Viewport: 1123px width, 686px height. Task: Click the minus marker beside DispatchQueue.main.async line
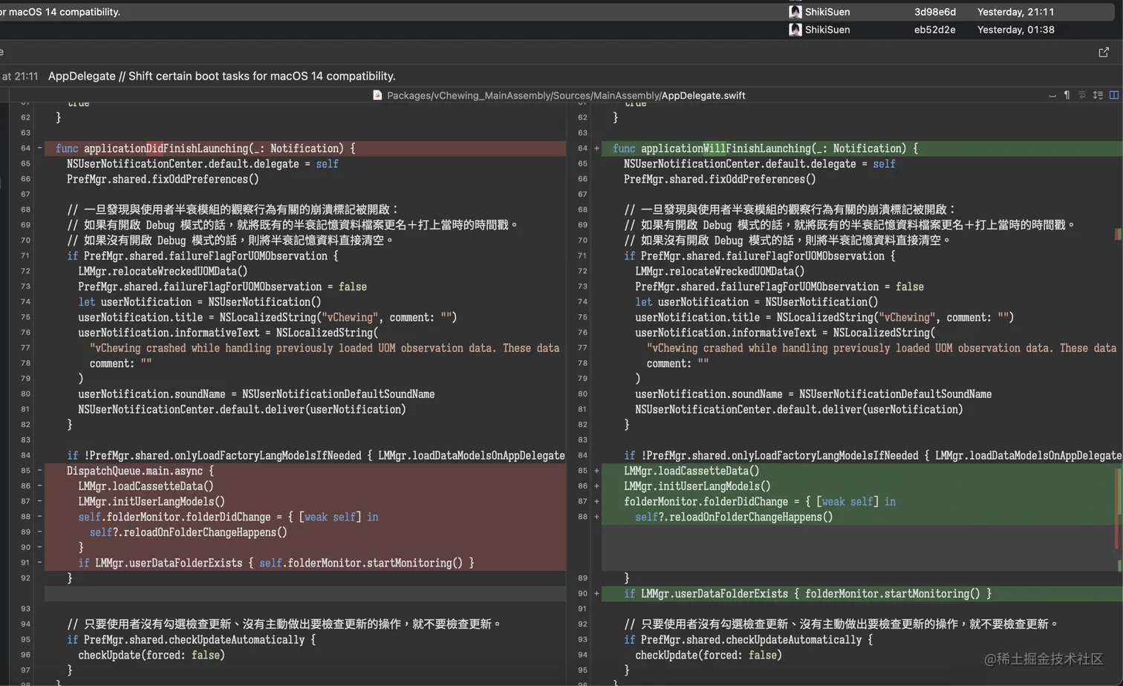pyautogui.click(x=39, y=471)
